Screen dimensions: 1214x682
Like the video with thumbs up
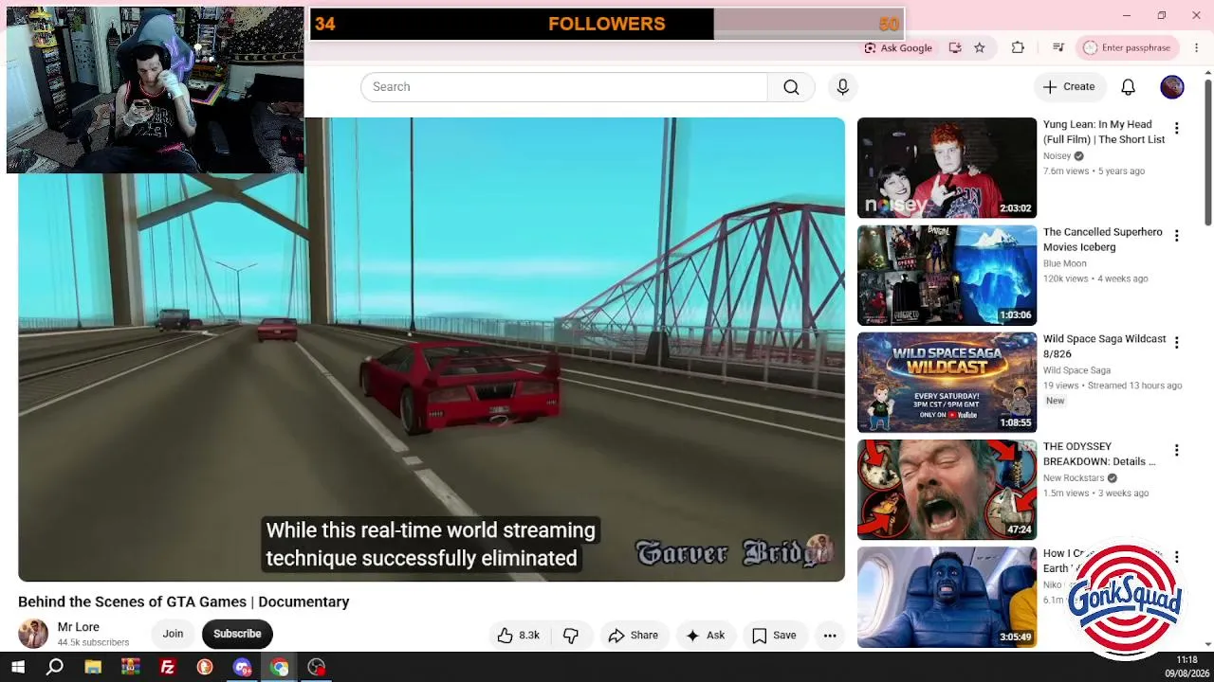pos(518,636)
